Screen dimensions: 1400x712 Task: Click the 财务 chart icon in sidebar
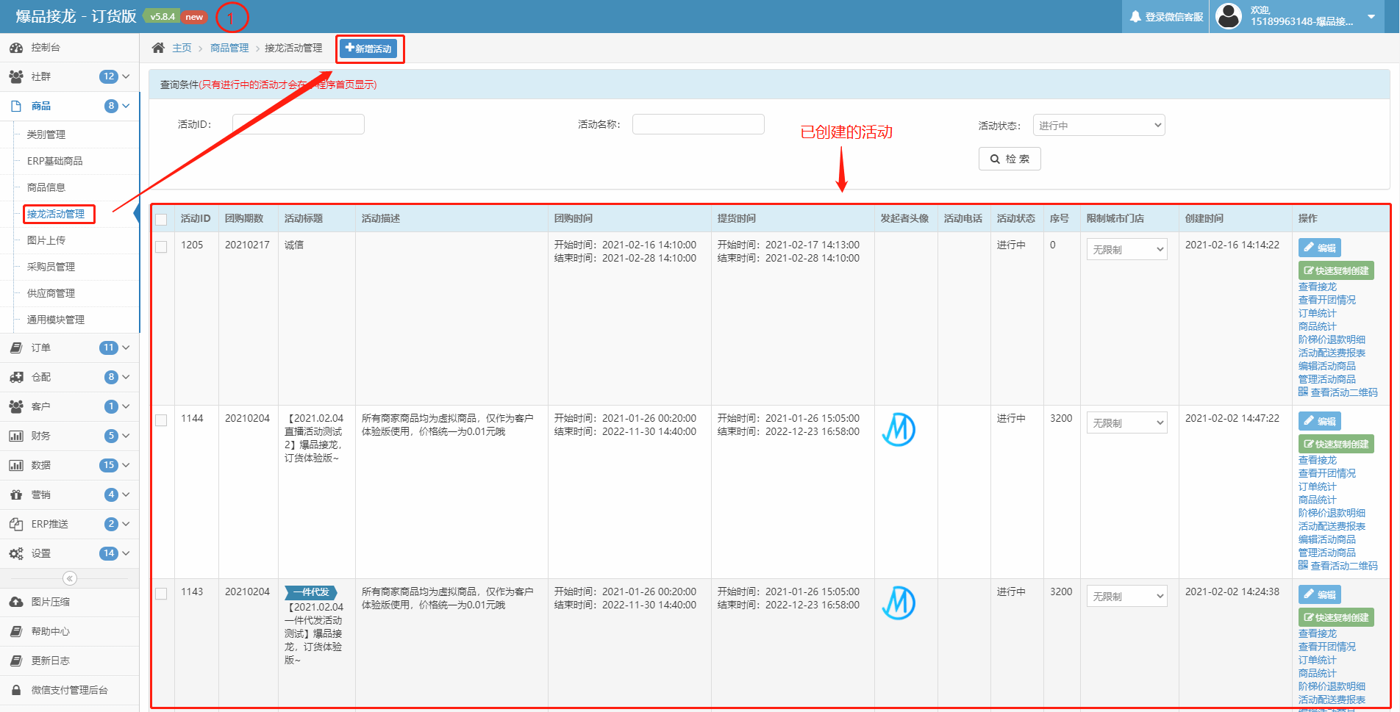16,436
